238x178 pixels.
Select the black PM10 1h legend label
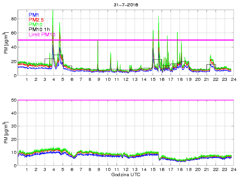point(39,29)
